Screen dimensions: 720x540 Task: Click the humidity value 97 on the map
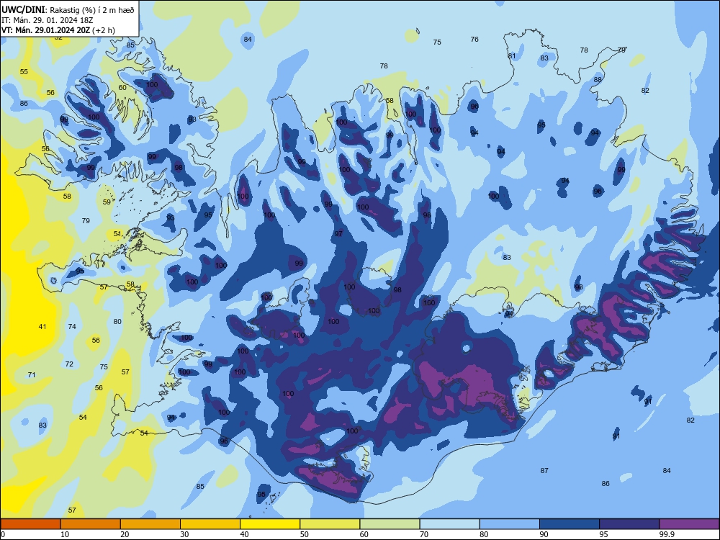tap(338, 234)
